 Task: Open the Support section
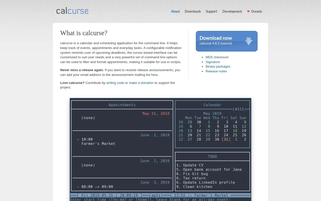pos(211,11)
